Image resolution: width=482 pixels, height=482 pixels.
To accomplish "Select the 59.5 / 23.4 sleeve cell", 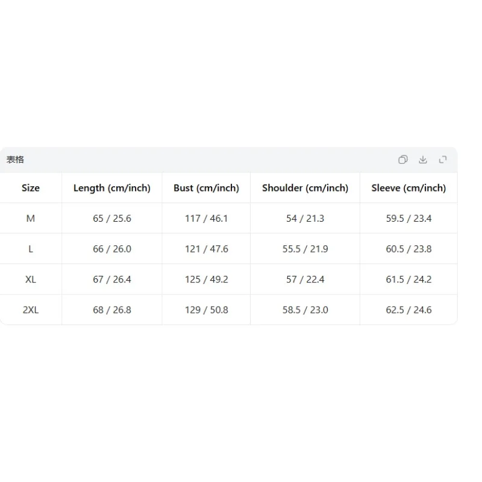I will click(408, 218).
